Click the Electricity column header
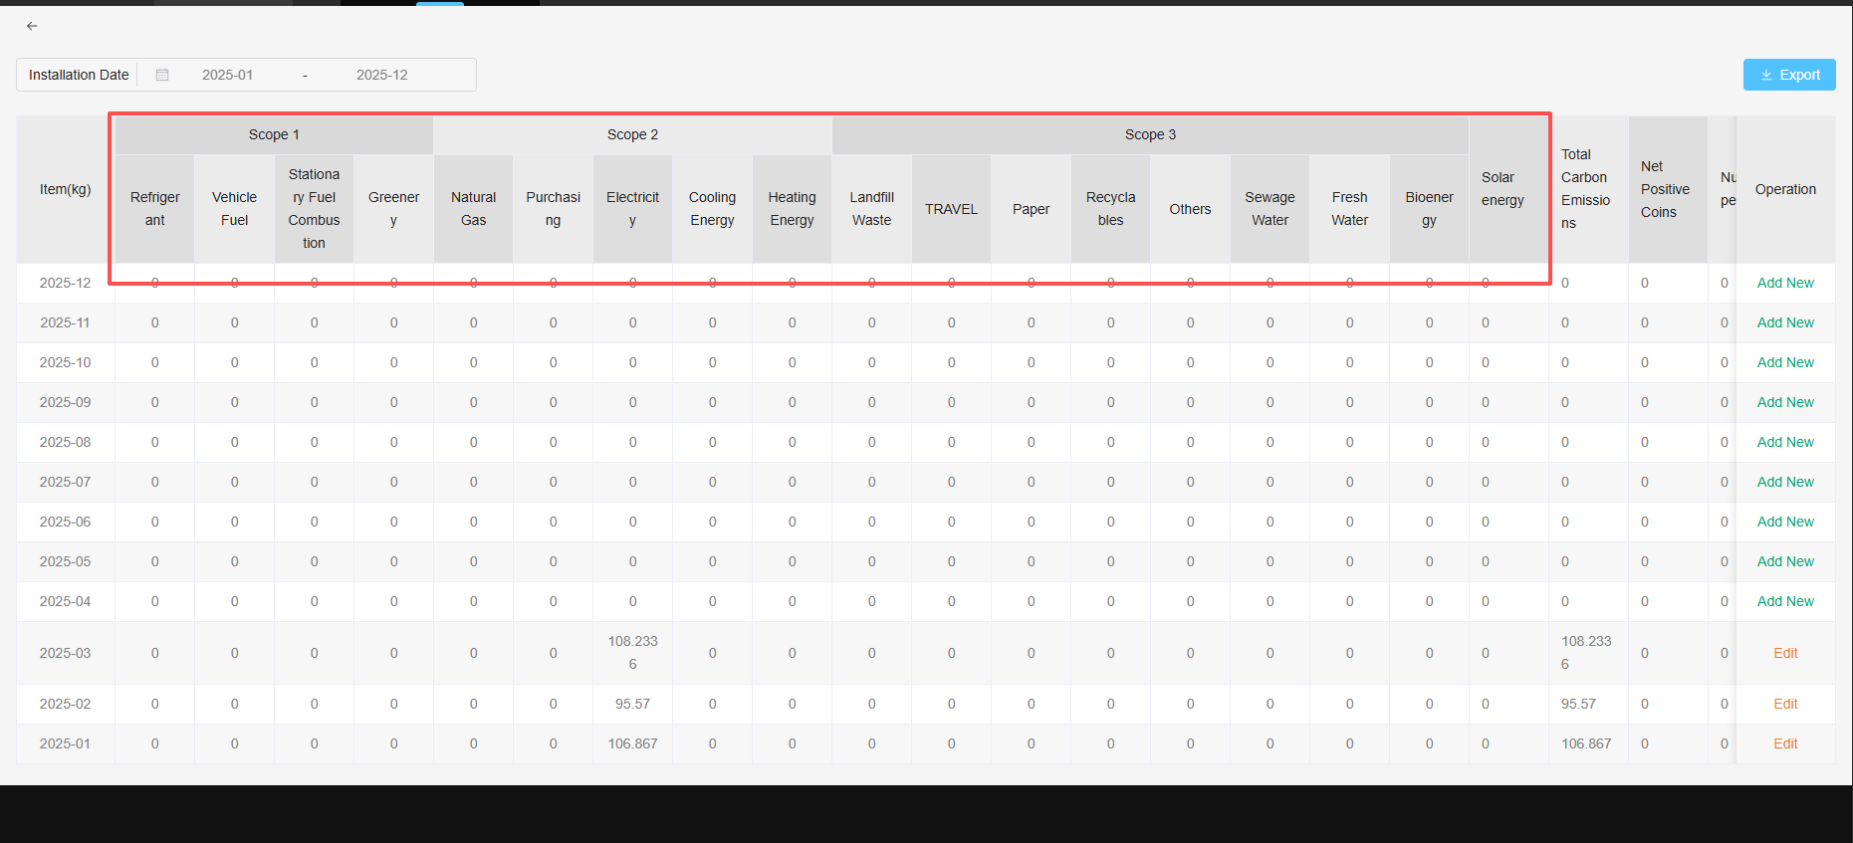 (632, 209)
